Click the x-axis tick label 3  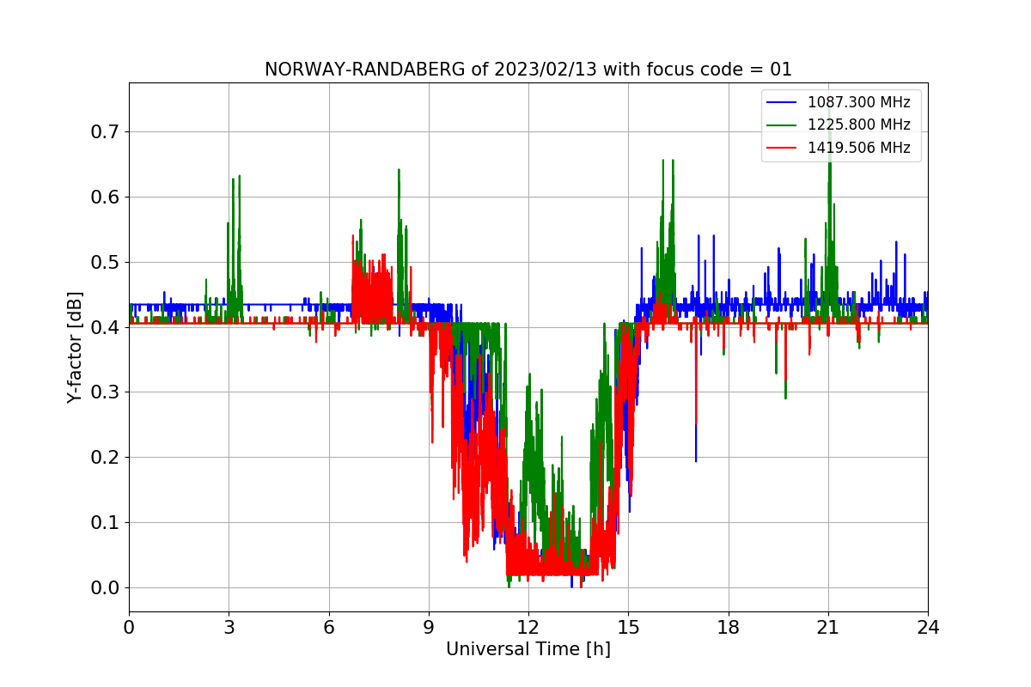tap(229, 628)
